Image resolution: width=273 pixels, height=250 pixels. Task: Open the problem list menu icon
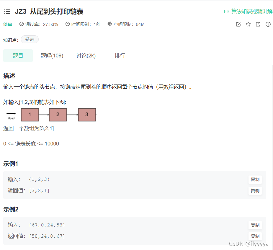(x=7, y=12)
